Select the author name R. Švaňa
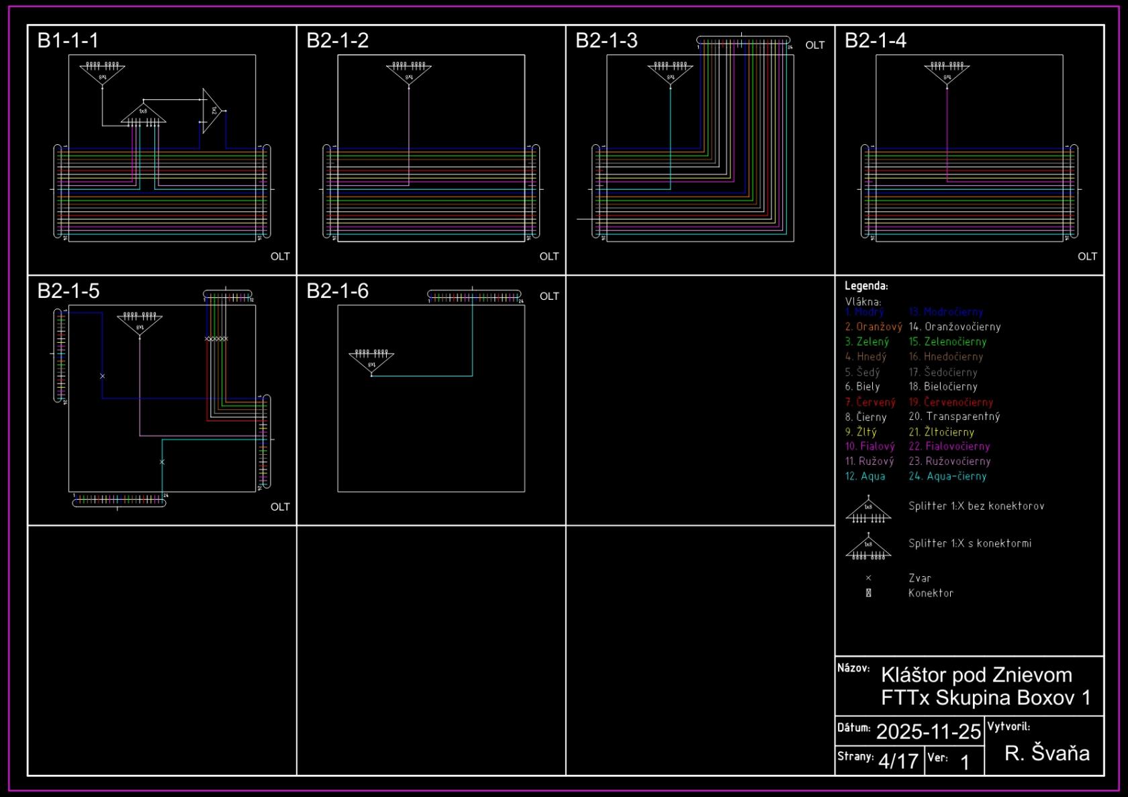The image size is (1128, 797). click(1046, 753)
